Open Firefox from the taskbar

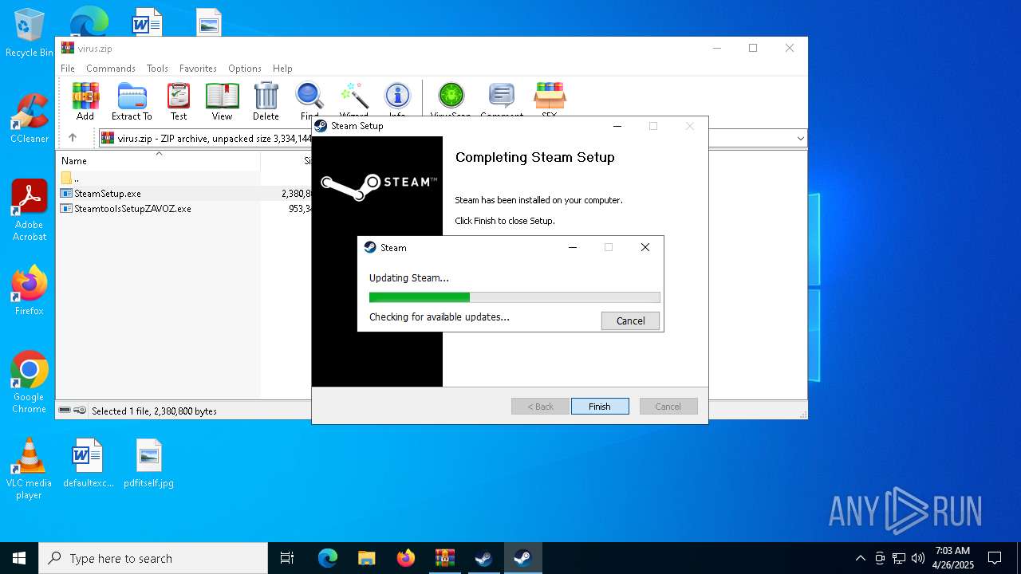(x=405, y=558)
